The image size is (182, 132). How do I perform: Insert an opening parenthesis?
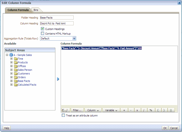[158, 110]
